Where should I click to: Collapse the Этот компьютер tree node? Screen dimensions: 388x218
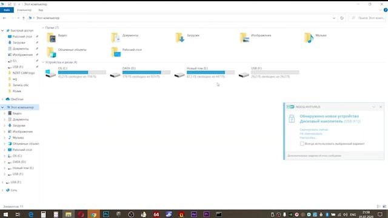2,107
